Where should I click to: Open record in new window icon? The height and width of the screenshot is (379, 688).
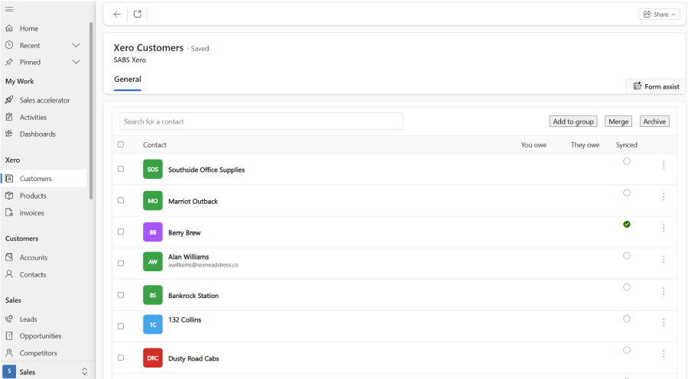(138, 14)
